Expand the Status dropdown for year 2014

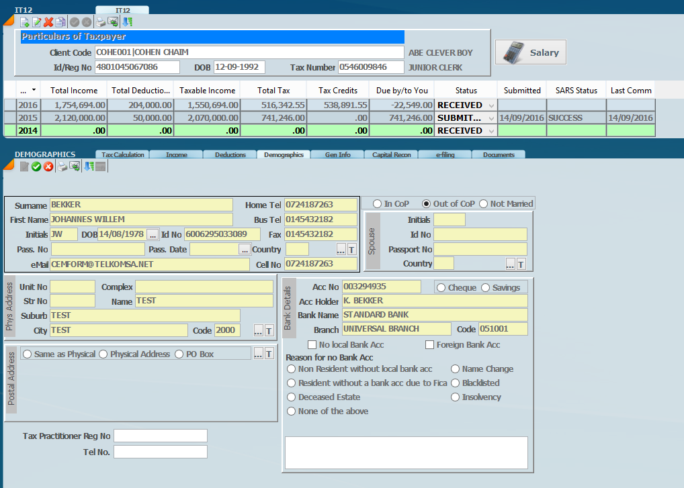[x=490, y=131]
